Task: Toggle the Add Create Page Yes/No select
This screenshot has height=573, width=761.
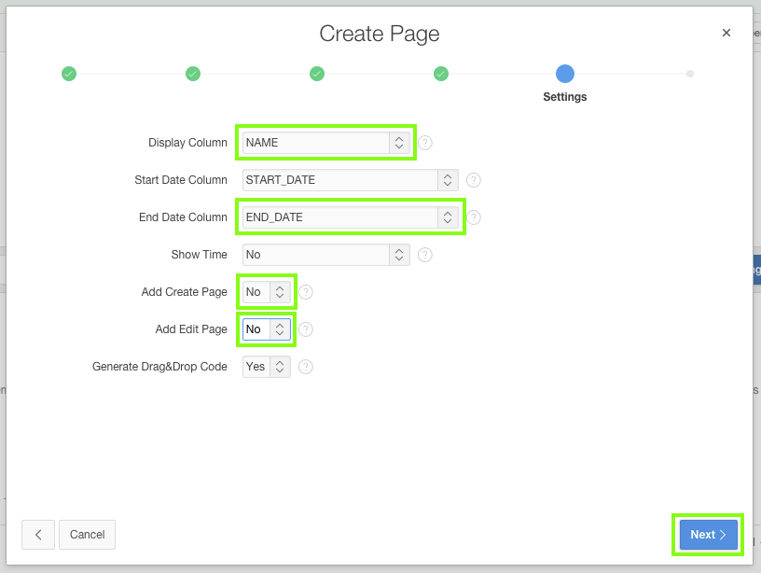Action: point(267,292)
